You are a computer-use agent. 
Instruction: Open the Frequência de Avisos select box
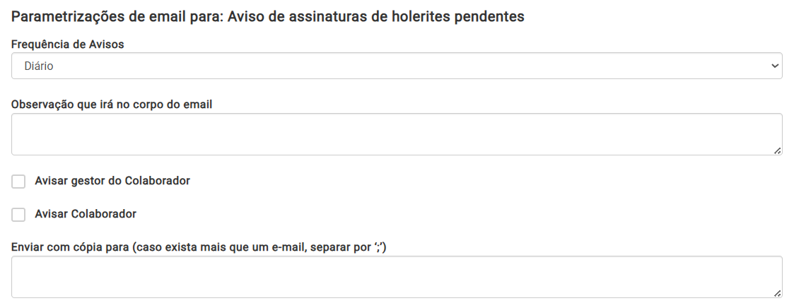pyautogui.click(x=396, y=66)
